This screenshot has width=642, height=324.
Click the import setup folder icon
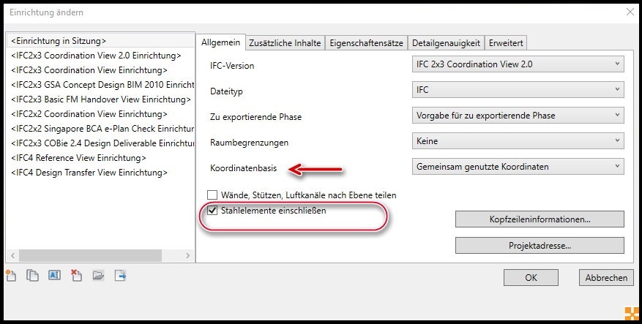pyautogui.click(x=98, y=276)
